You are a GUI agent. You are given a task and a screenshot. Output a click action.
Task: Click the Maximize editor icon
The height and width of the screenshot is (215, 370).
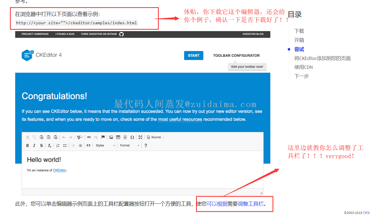140,137
